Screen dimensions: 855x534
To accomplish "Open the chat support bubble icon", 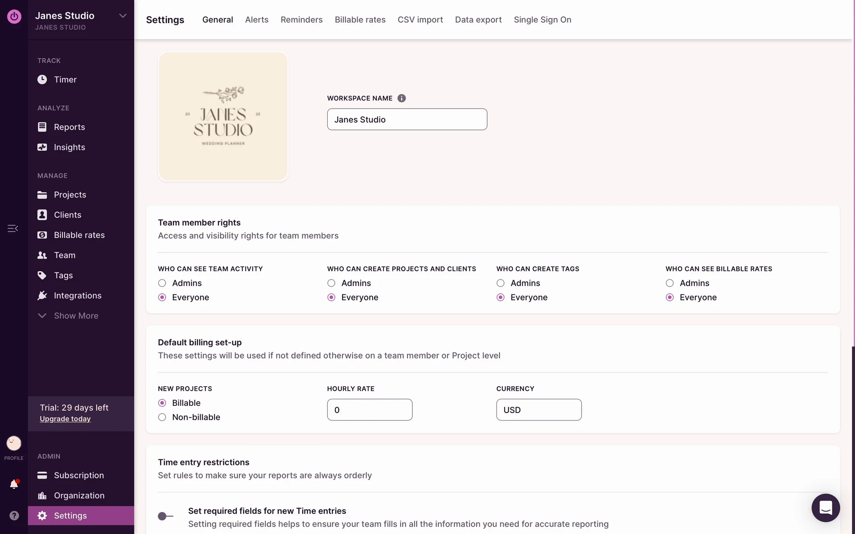I will (x=825, y=507).
